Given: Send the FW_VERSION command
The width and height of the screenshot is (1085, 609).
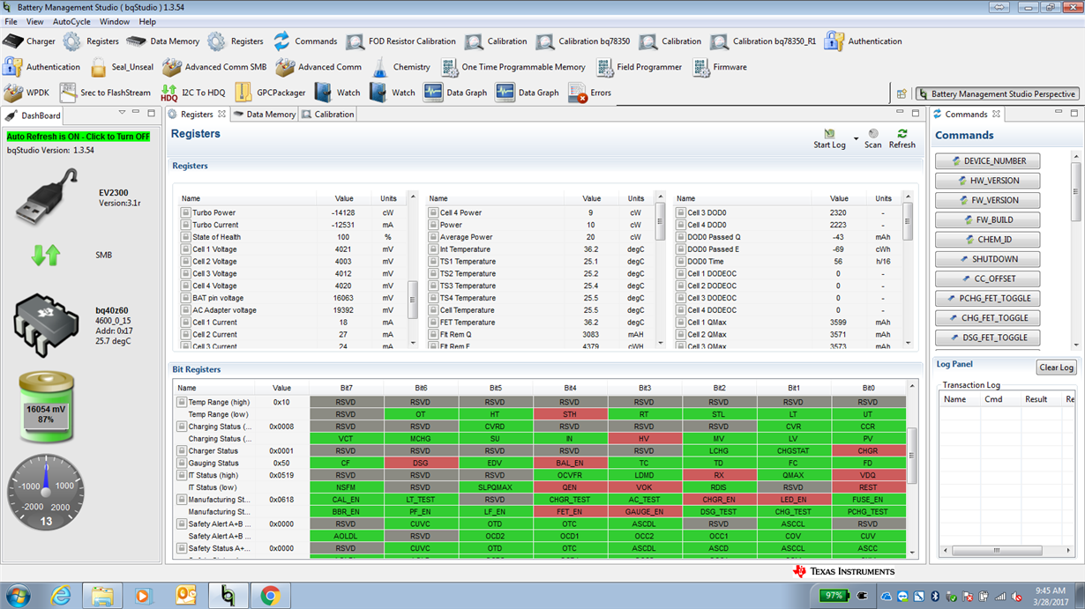Looking at the screenshot, I should (x=987, y=200).
